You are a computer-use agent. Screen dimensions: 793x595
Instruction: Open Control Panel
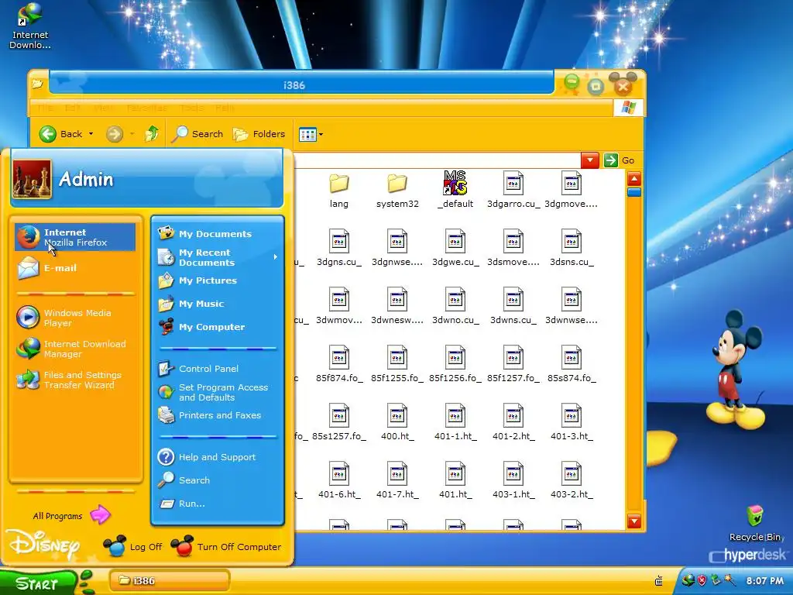(x=218, y=368)
